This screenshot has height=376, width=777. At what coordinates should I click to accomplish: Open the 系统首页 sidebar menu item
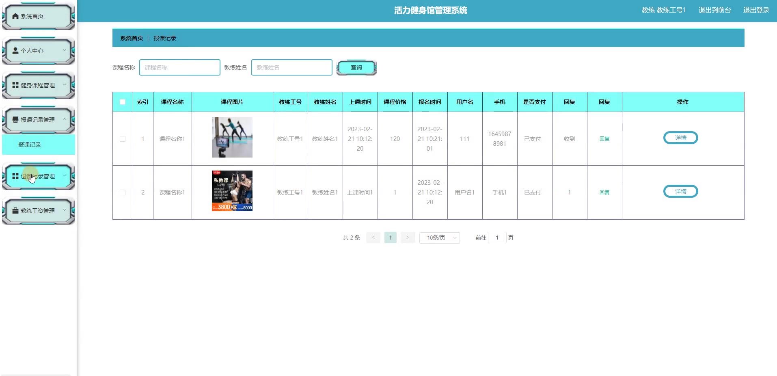(x=39, y=16)
